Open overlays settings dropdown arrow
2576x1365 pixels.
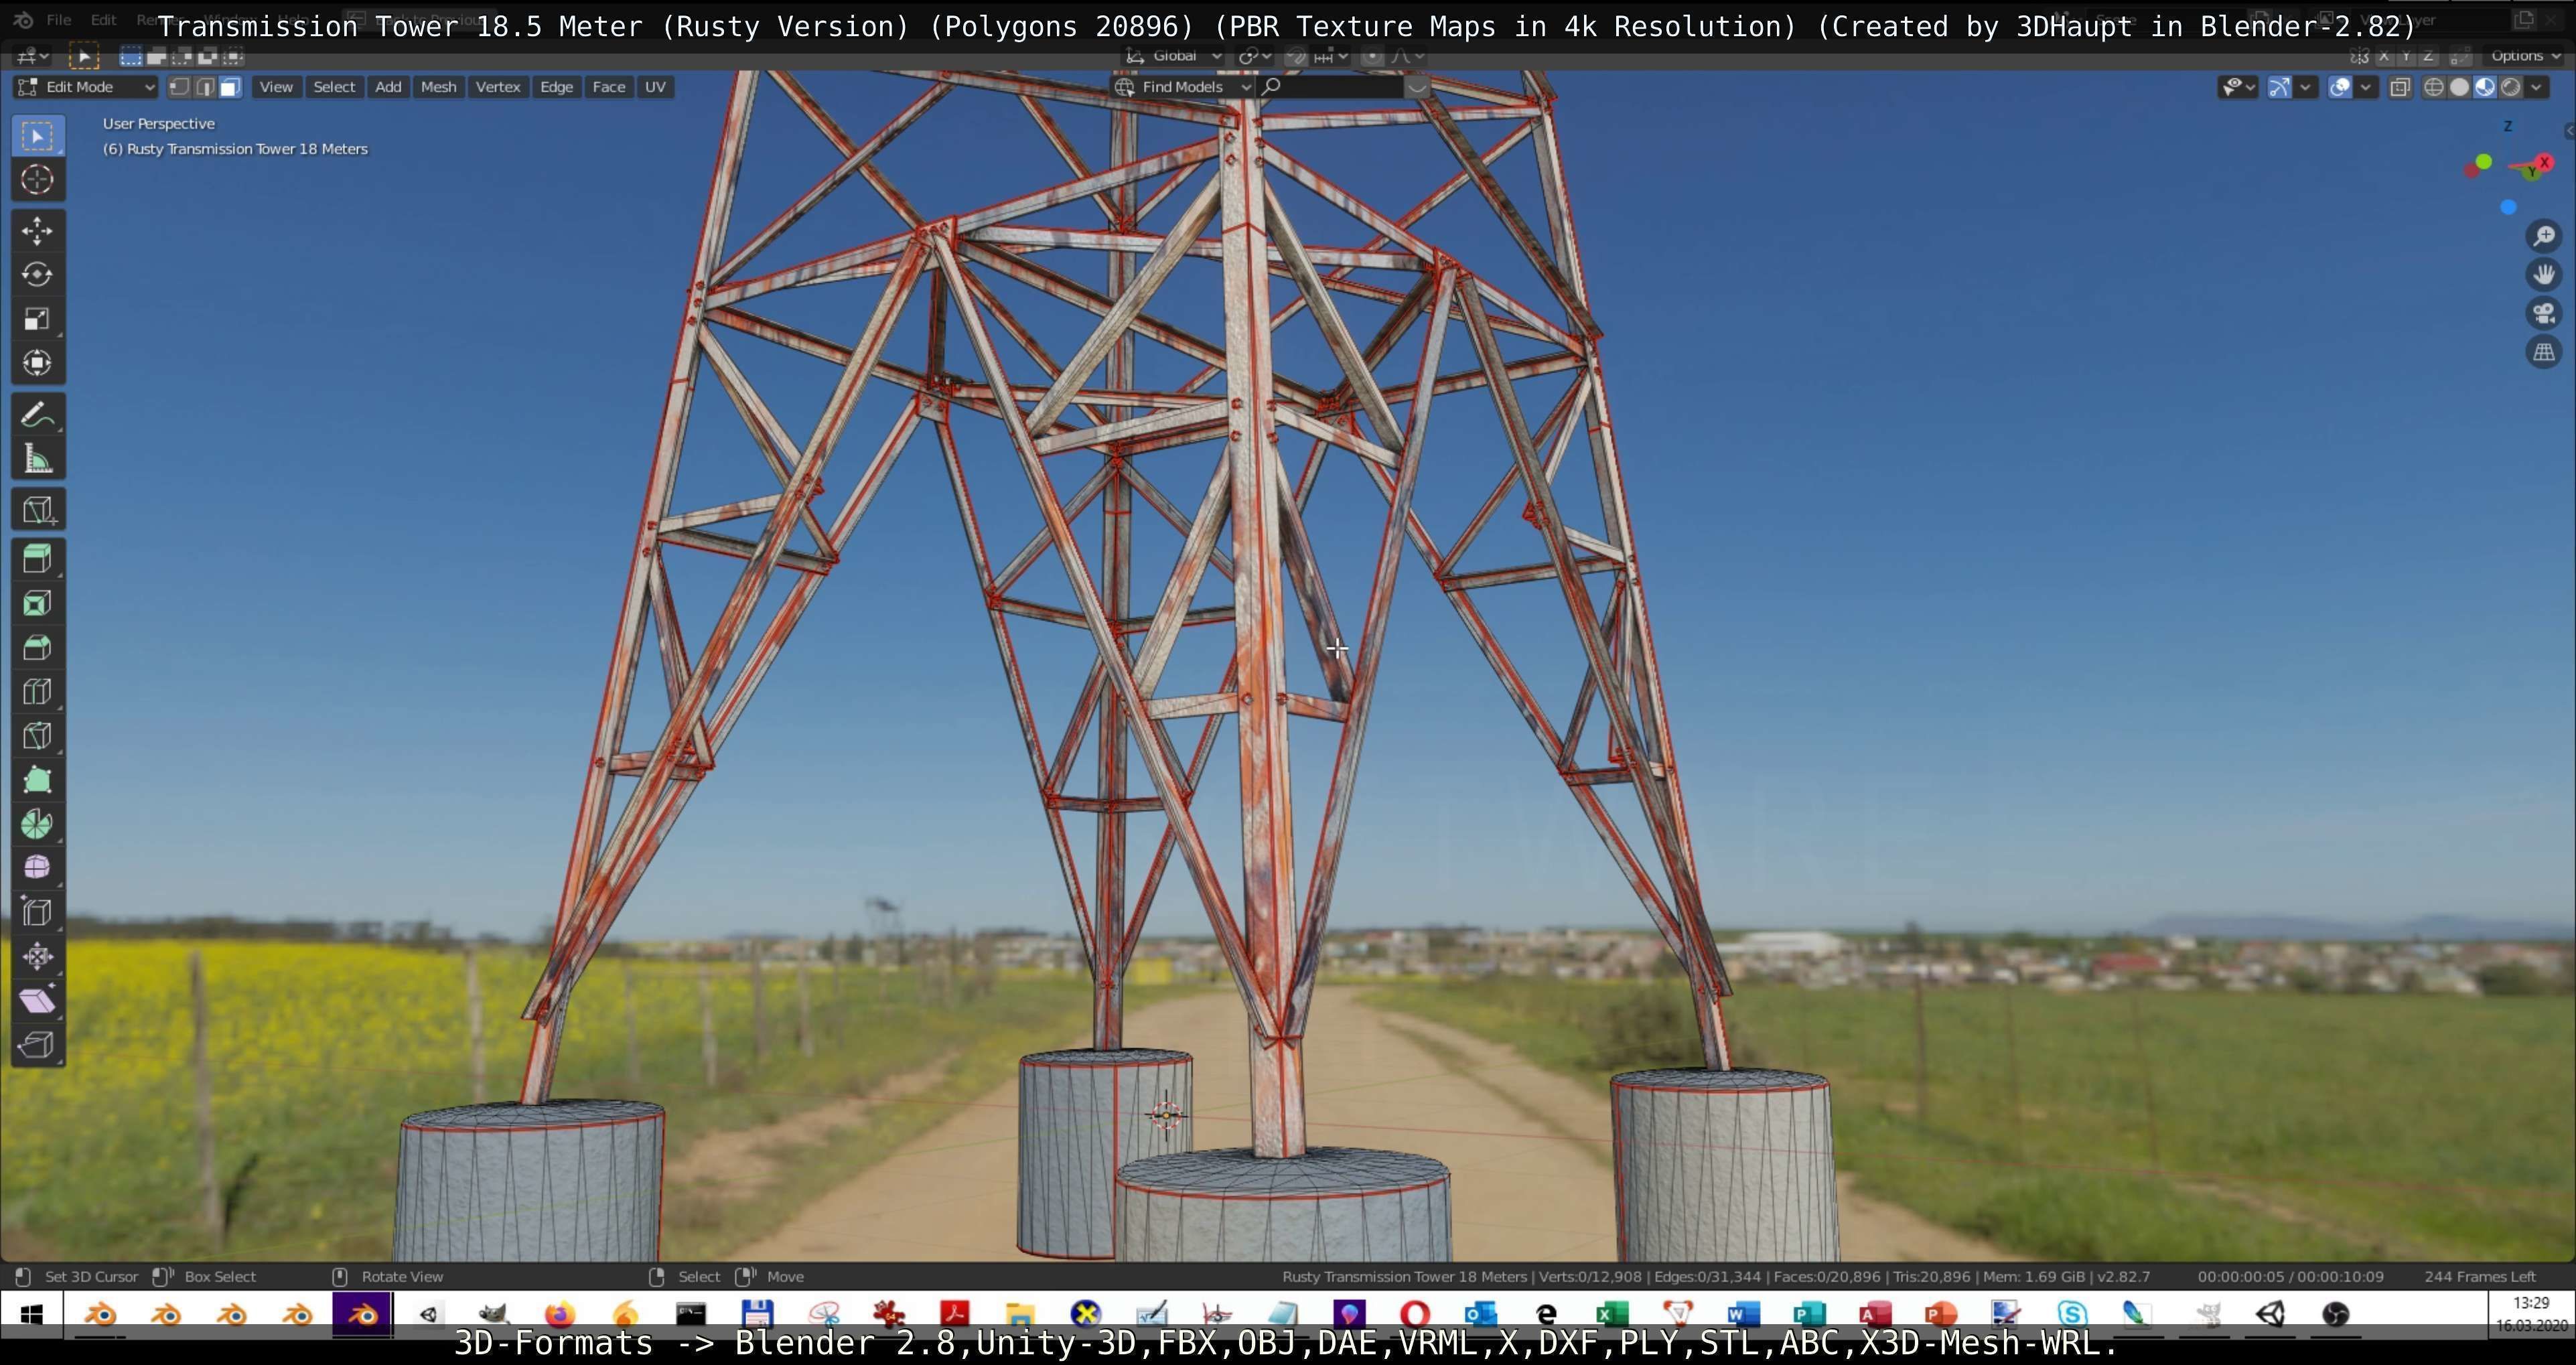[2365, 87]
